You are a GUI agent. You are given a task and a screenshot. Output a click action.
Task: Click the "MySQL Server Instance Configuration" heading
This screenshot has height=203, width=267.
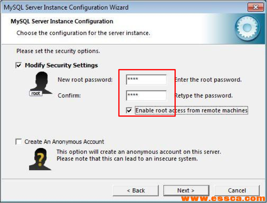click(x=62, y=21)
